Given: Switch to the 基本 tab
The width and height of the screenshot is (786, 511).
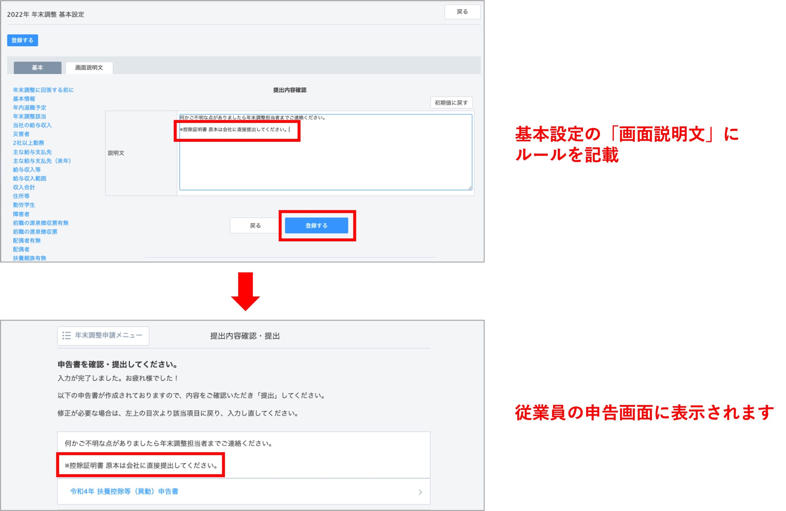Looking at the screenshot, I should coord(37,67).
